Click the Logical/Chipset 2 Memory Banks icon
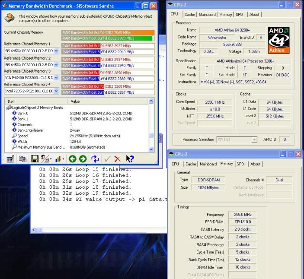Viewport: 304px width, 279px height. (x=9, y=108)
